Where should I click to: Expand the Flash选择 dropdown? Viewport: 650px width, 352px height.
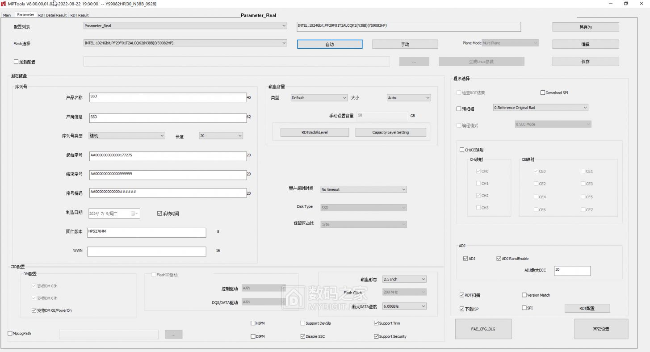(185, 43)
